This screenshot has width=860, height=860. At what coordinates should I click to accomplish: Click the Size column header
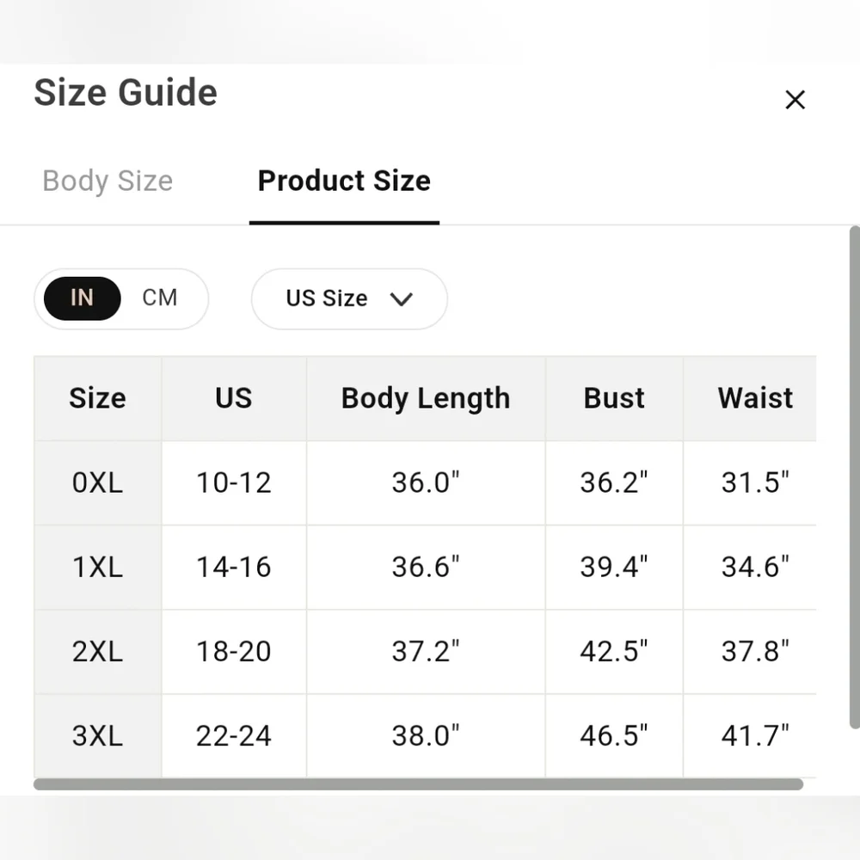click(x=98, y=398)
